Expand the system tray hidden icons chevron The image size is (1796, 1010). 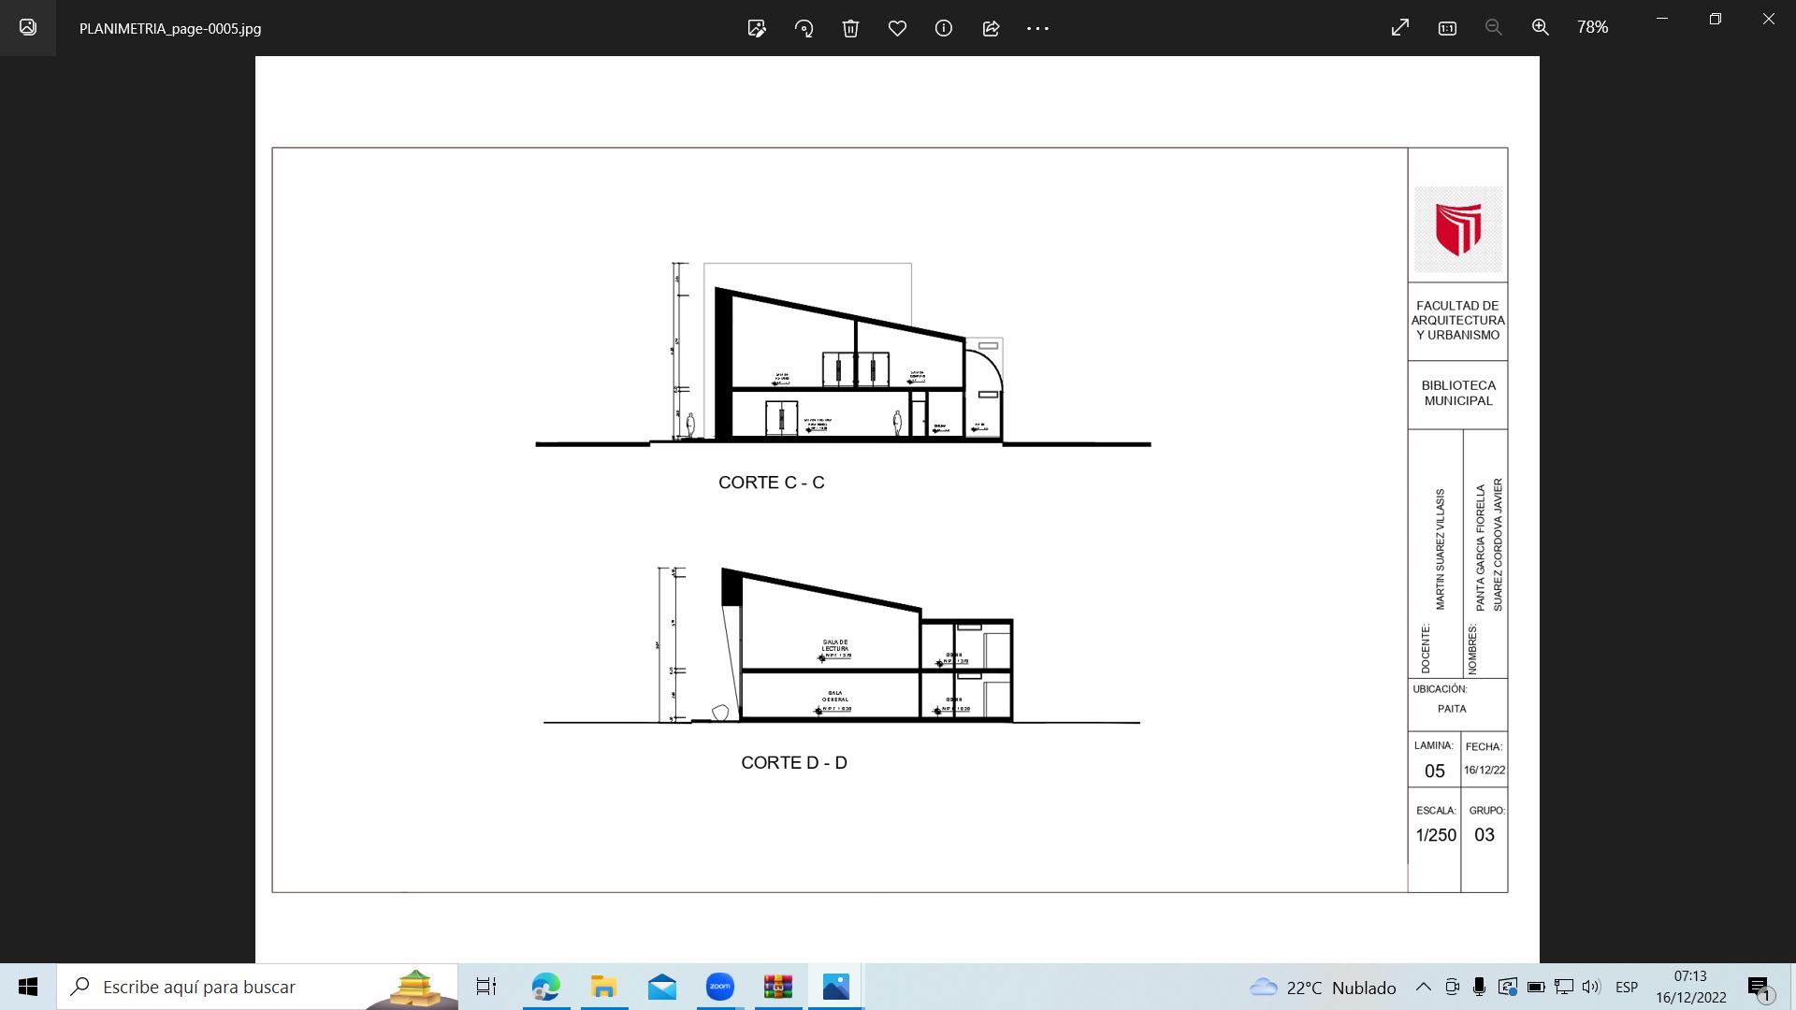1423,987
